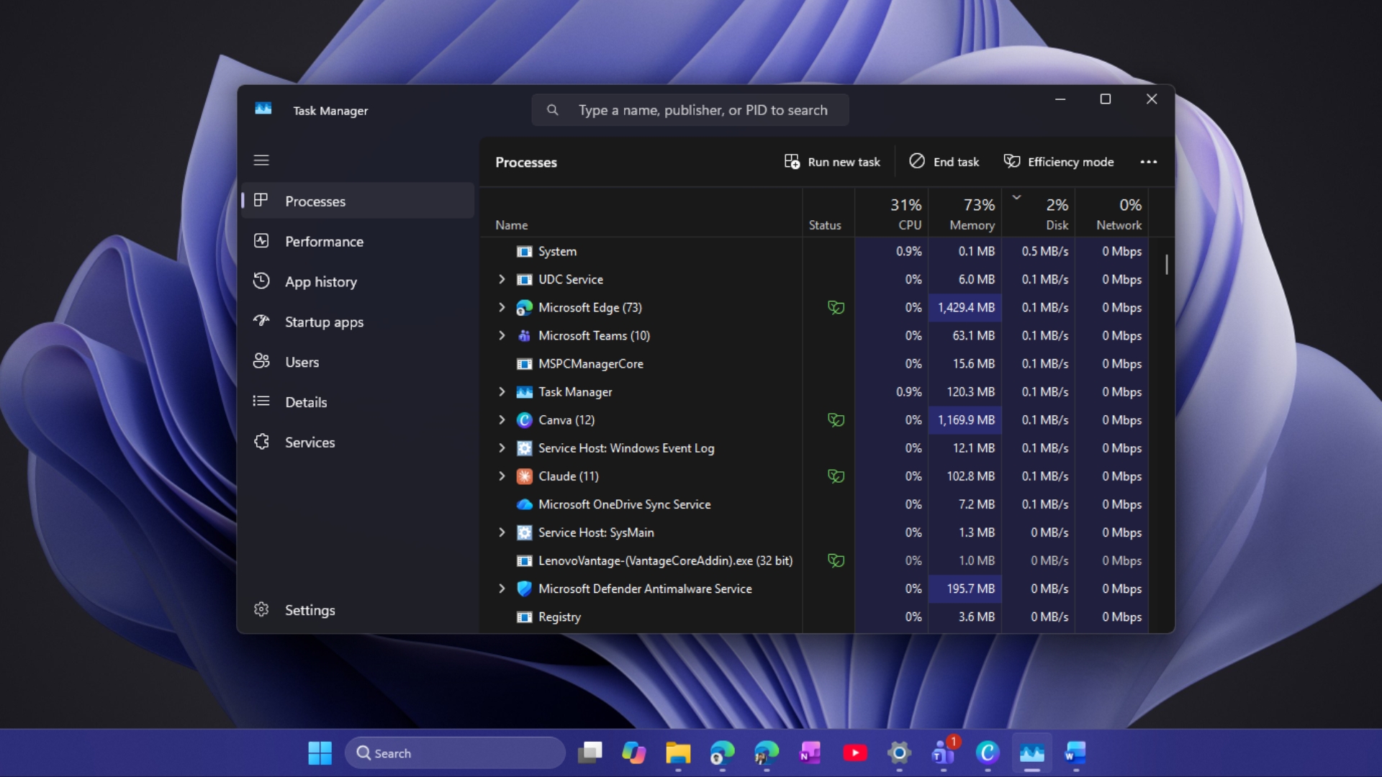
Task: Click LenovoVantage efficiency mode leaf icon
Action: click(836, 560)
